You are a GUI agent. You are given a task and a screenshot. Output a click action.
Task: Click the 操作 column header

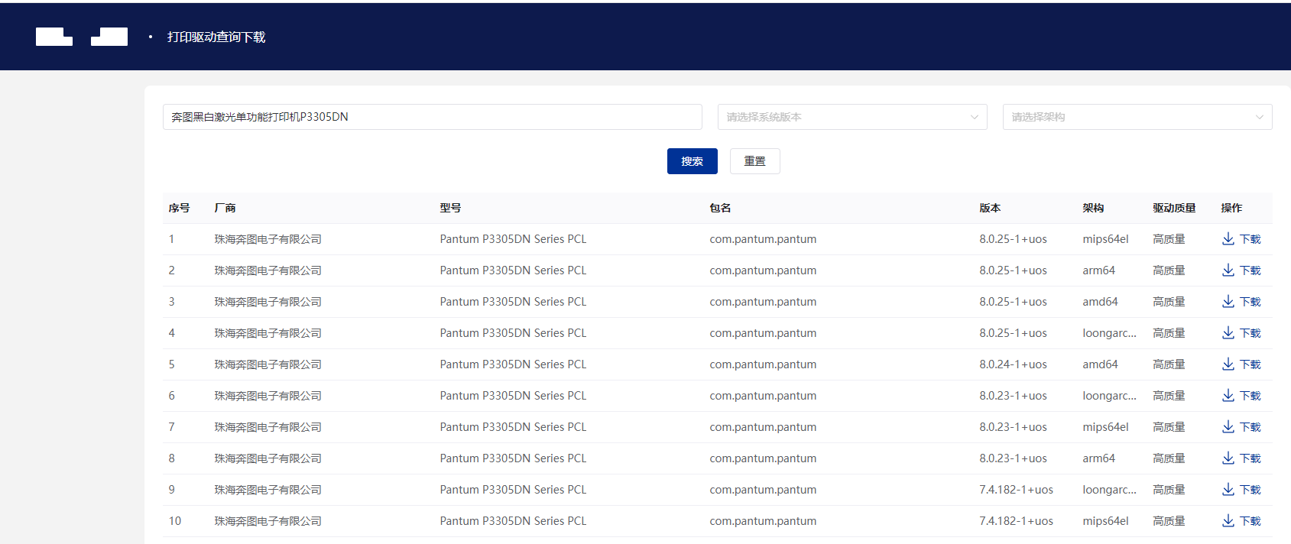(1231, 208)
